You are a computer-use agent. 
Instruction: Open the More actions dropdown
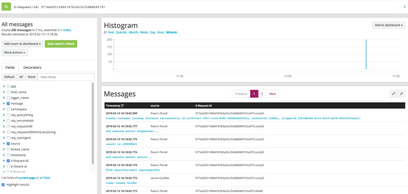[x=15, y=53]
